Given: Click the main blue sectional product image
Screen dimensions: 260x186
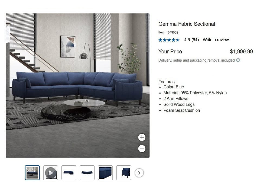Looking at the screenshot, I should pos(78,85).
